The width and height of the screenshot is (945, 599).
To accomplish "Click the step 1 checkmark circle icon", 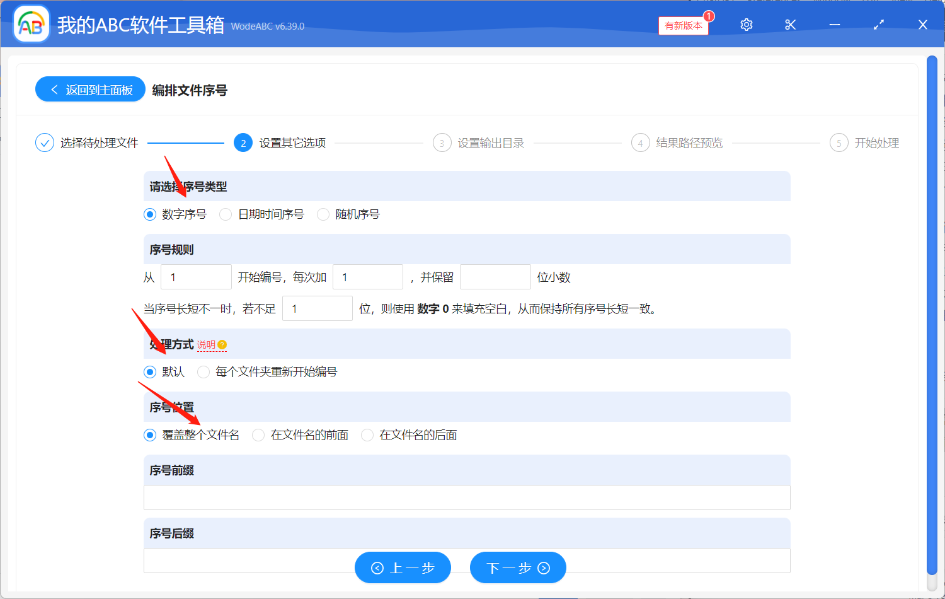I will click(45, 143).
